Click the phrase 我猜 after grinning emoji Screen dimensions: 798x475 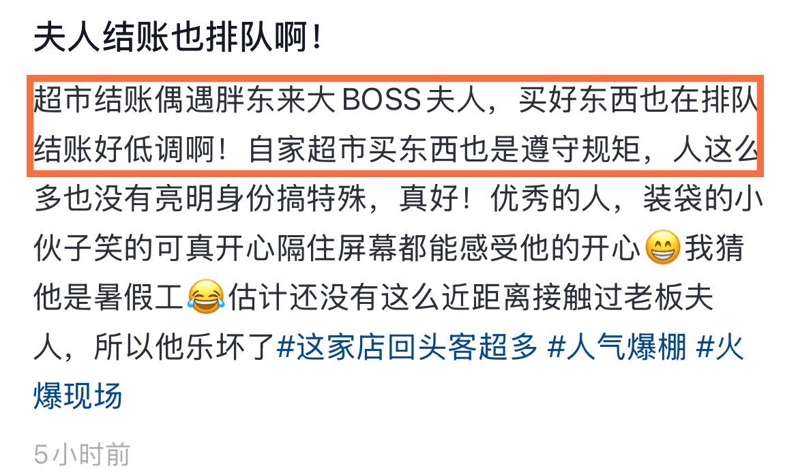(714, 247)
